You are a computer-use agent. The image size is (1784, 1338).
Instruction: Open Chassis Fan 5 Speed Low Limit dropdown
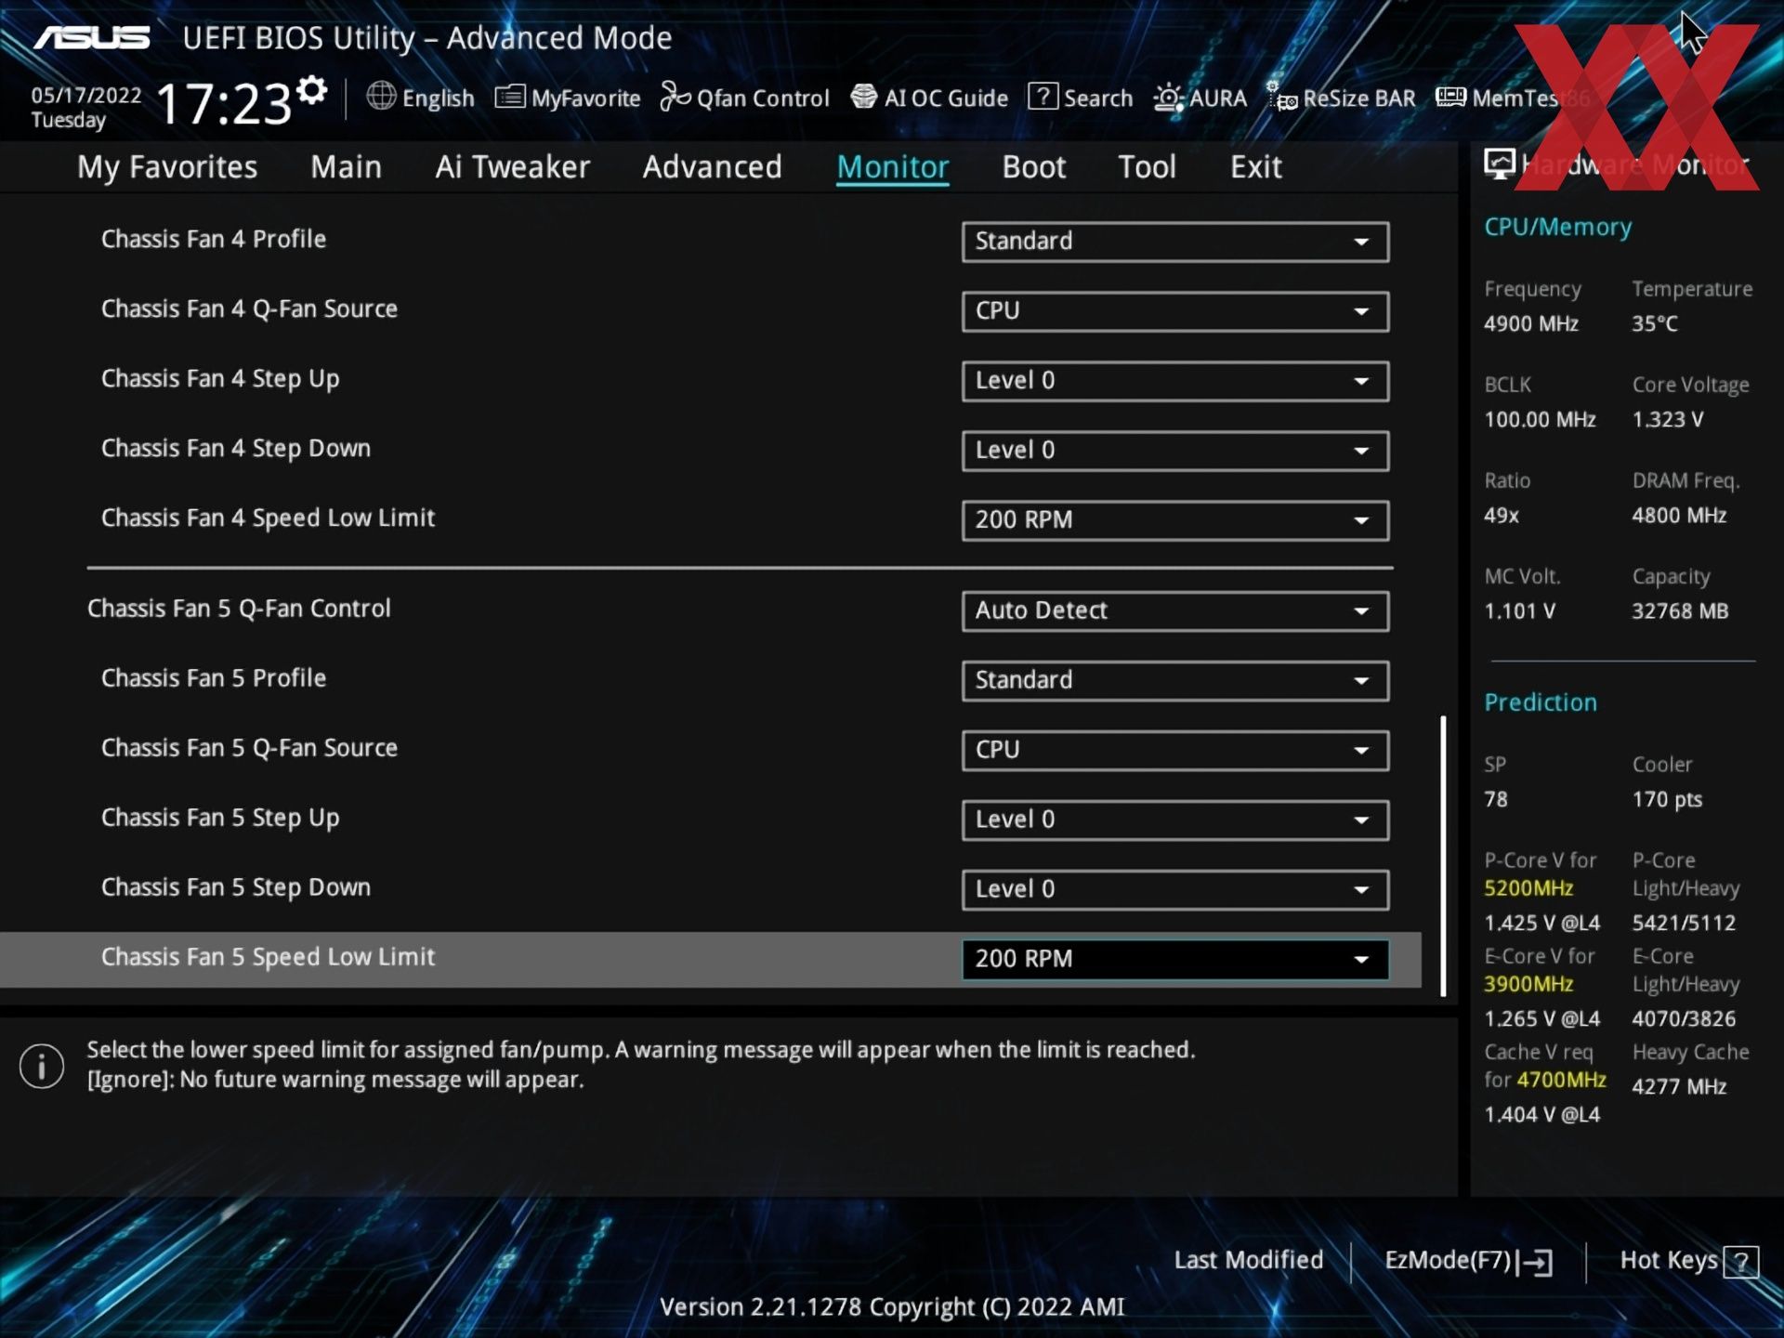tap(1175, 960)
